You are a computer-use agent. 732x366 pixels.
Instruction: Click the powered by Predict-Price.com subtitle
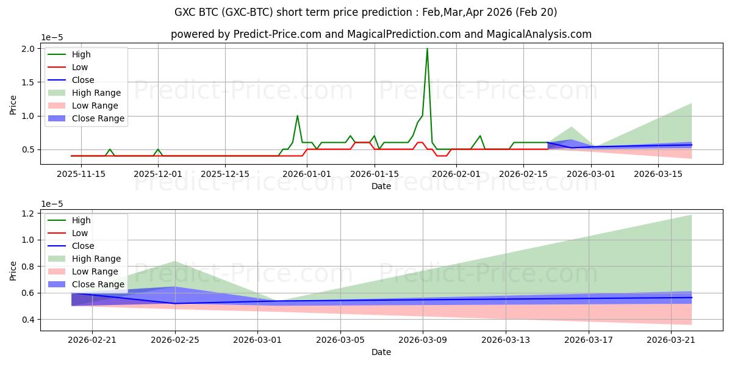pyautogui.click(x=381, y=34)
